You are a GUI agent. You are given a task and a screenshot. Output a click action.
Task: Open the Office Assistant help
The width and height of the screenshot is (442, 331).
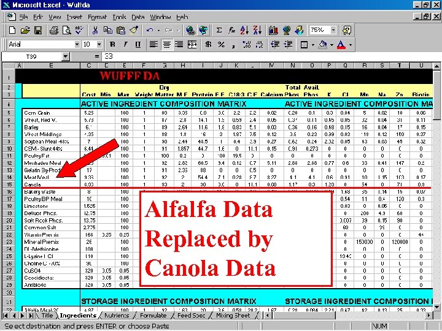[x=347, y=30]
